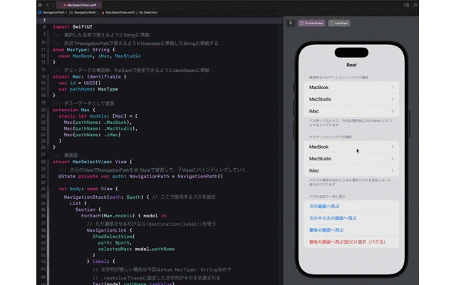The width and height of the screenshot is (456, 285).
Task: Select the ContentView preview button
Action: pos(311,24)
